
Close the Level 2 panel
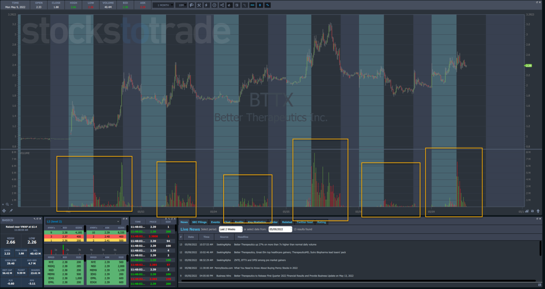click(x=127, y=219)
